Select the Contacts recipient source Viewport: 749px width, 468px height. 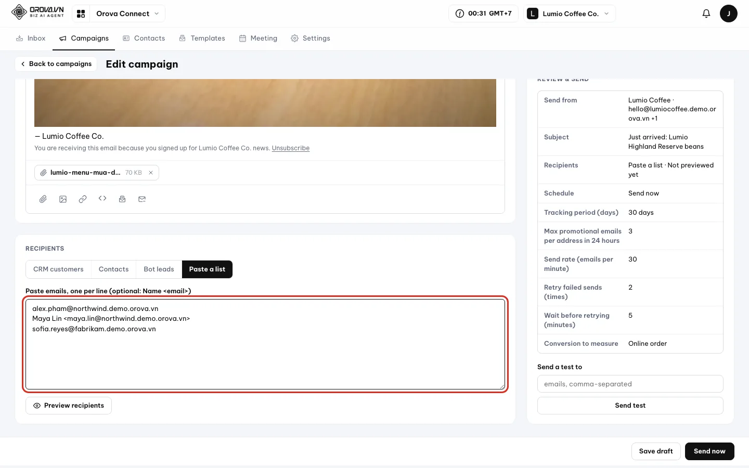tap(113, 269)
